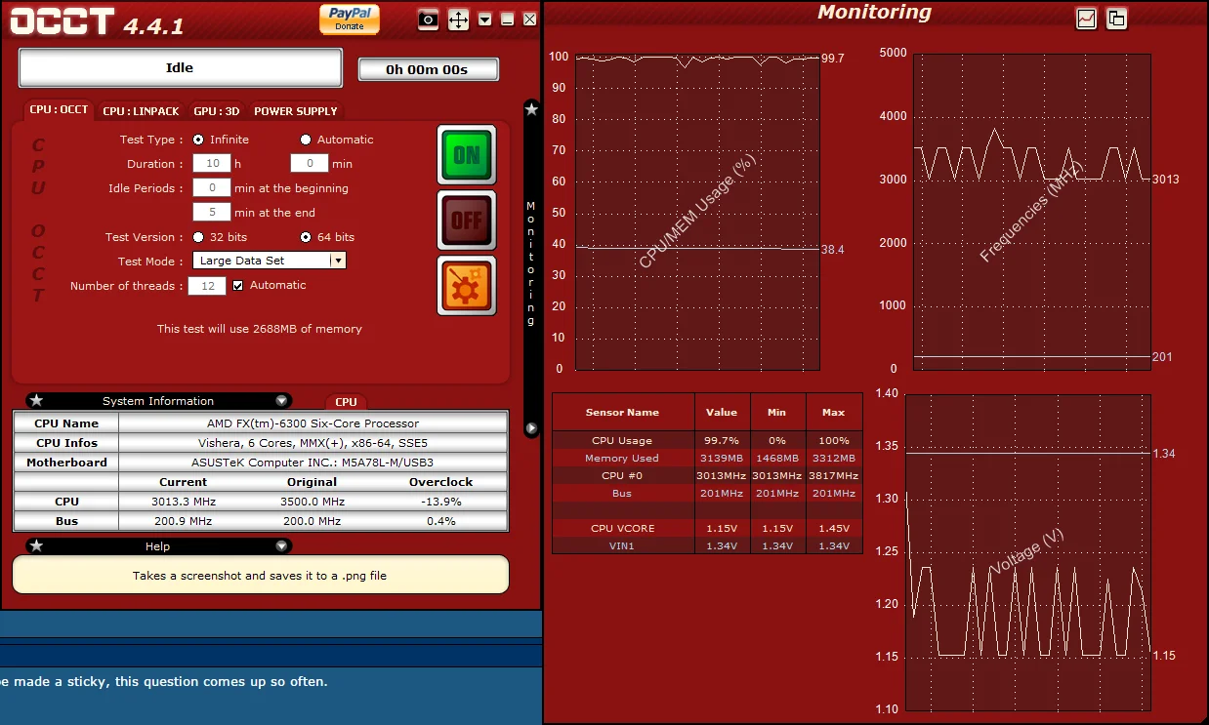Viewport: 1209px width, 725px height.
Task: Open test options with the orange gear icon
Action: coord(467,286)
